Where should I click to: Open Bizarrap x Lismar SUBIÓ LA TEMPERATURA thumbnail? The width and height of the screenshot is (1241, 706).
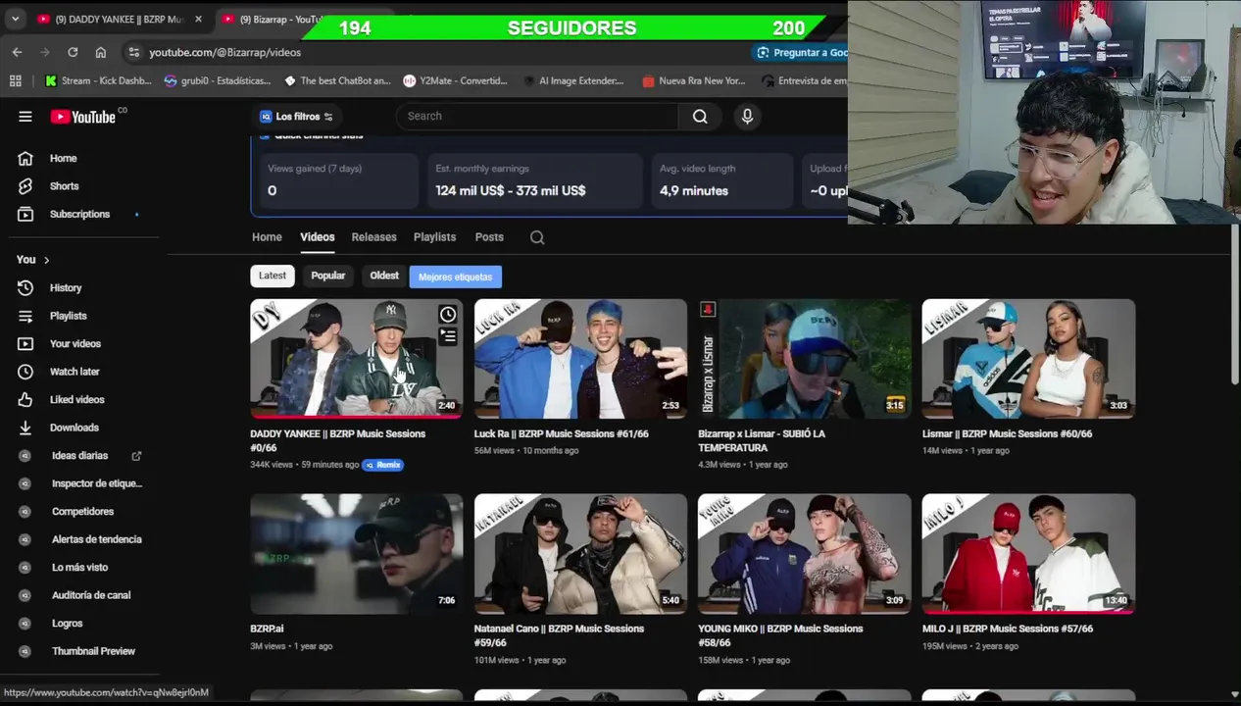(804, 359)
